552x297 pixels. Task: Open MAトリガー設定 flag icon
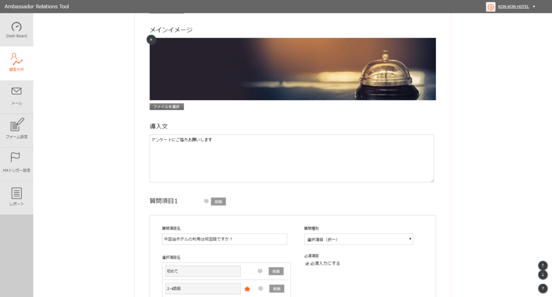[16, 163]
